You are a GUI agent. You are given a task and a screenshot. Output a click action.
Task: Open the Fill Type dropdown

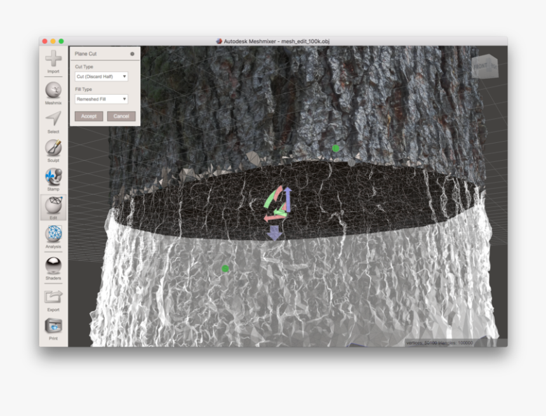pyautogui.click(x=100, y=99)
